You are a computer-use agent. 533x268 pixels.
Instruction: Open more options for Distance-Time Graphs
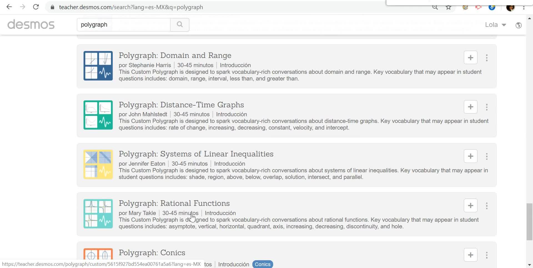point(487,107)
